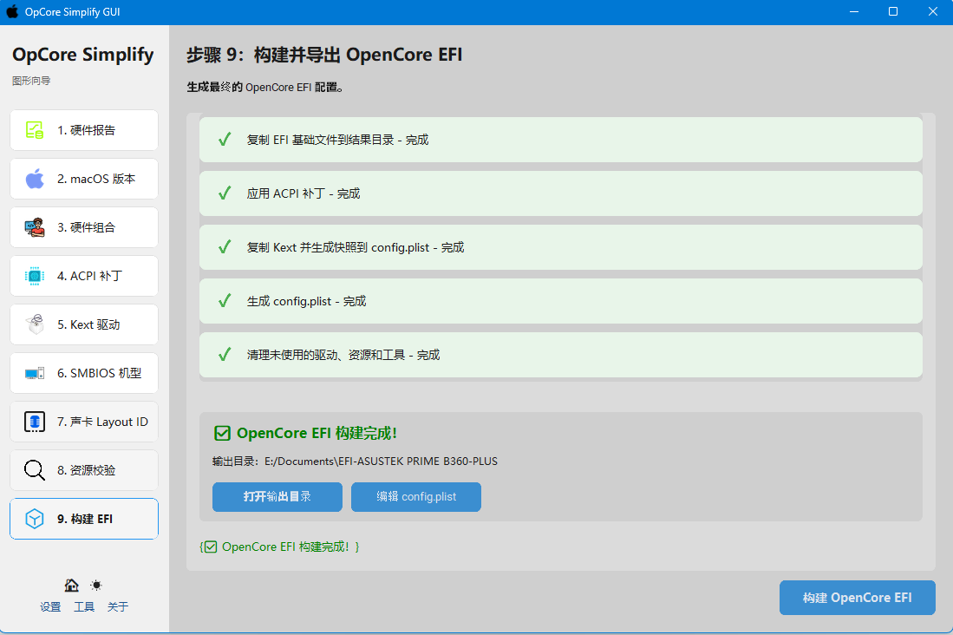Go to step 2. macOS 版本
The width and height of the screenshot is (953, 635).
84,179
